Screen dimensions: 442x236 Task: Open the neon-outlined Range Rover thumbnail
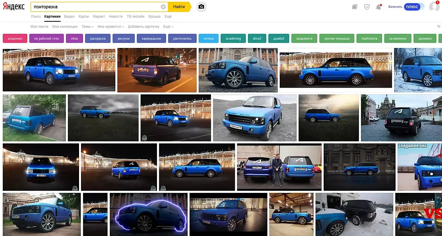coord(149,214)
